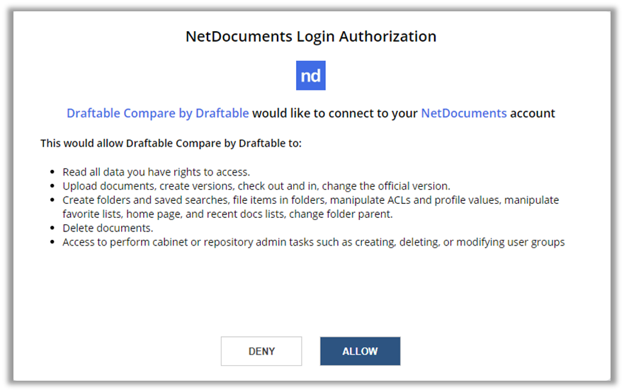This screenshot has height=392, width=624.
Task: Click the blue nd NetDocuments logo
Action: click(x=310, y=76)
